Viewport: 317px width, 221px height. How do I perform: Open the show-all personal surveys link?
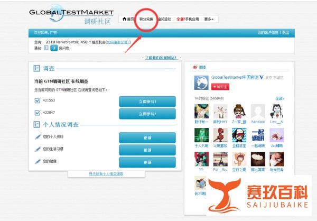click(x=106, y=174)
